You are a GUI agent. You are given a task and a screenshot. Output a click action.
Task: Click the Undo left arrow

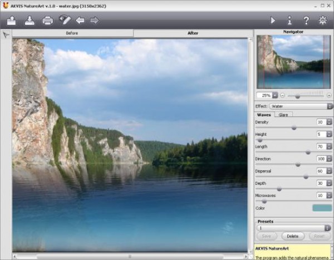tap(80, 21)
